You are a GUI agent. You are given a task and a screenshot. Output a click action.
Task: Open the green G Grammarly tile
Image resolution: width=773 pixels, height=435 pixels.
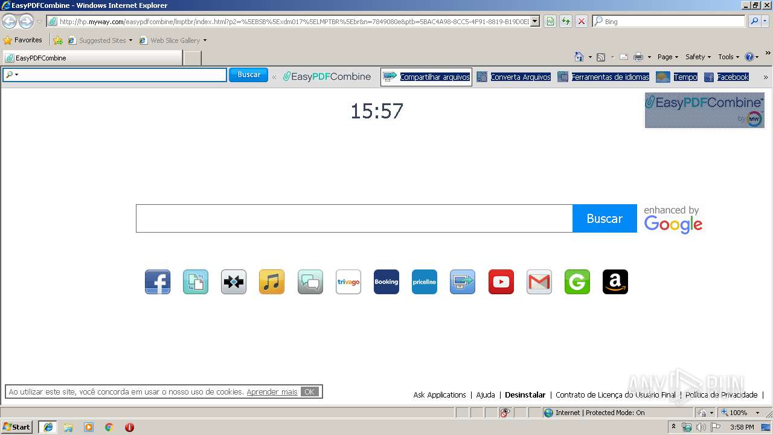coord(577,282)
